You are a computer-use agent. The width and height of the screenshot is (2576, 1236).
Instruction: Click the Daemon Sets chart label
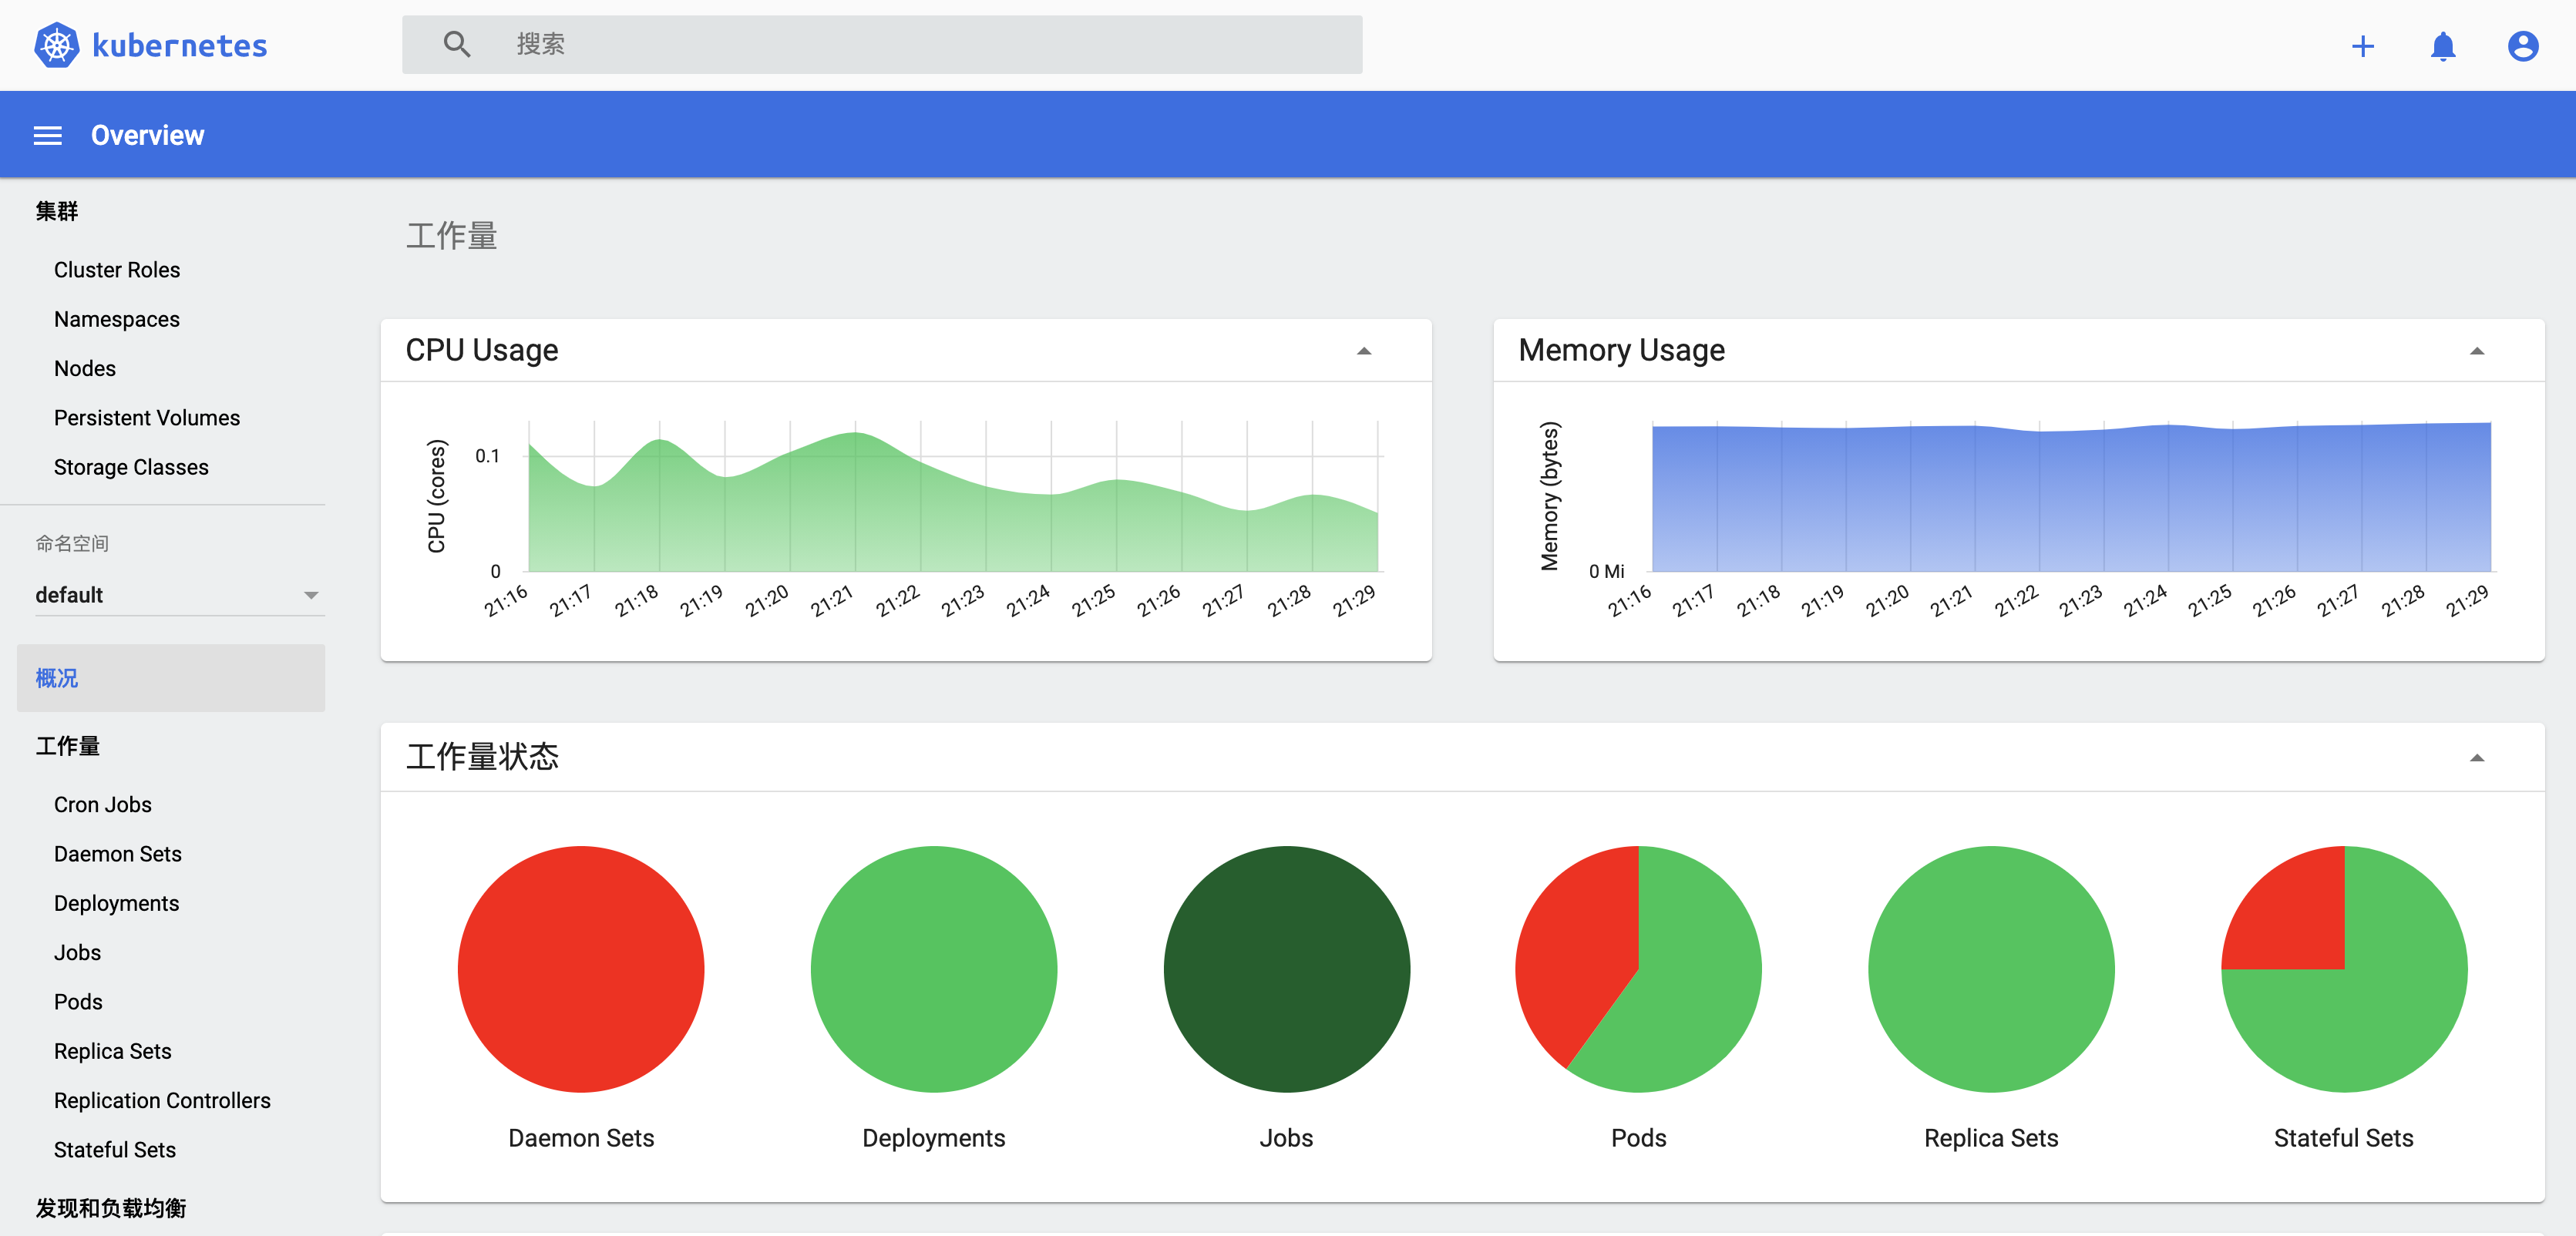click(x=581, y=1138)
